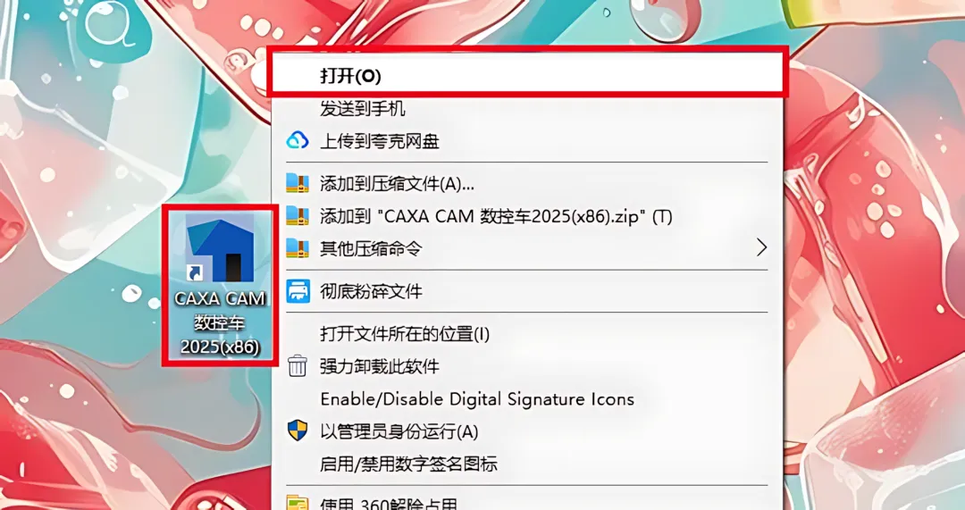
Task: Expand the 其他压缩命令 submenu arrow
Action: (x=762, y=248)
